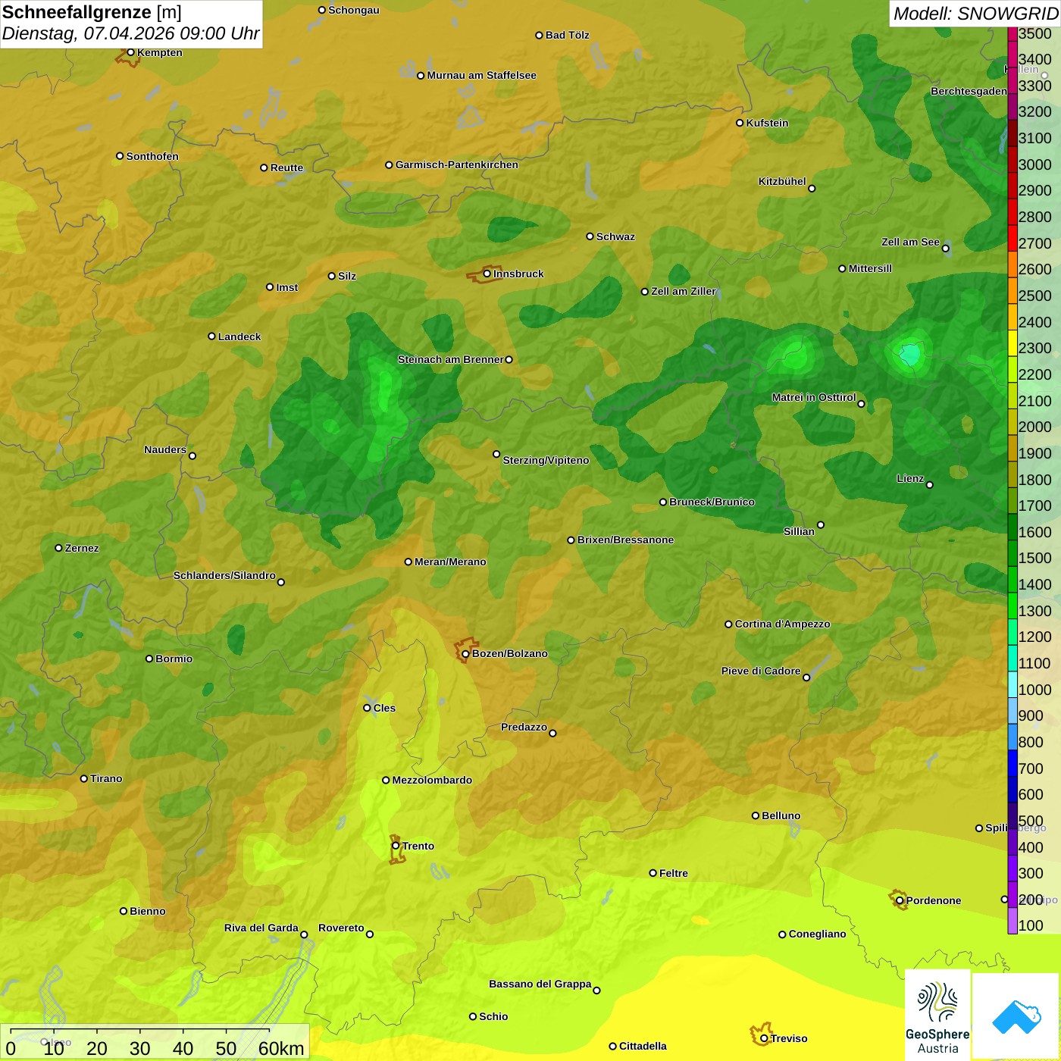Click the Bassano del Grappa label
Viewport: 1061px width, 1061px height.
540,984
